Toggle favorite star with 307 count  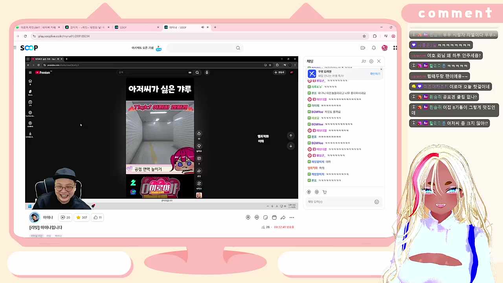click(82, 217)
